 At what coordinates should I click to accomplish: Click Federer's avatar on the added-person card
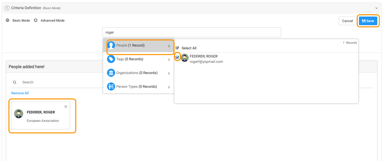click(19, 114)
